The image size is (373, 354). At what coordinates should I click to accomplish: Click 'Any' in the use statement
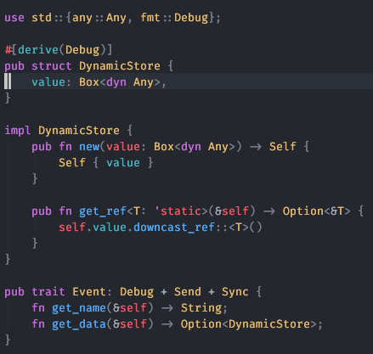tap(116, 18)
